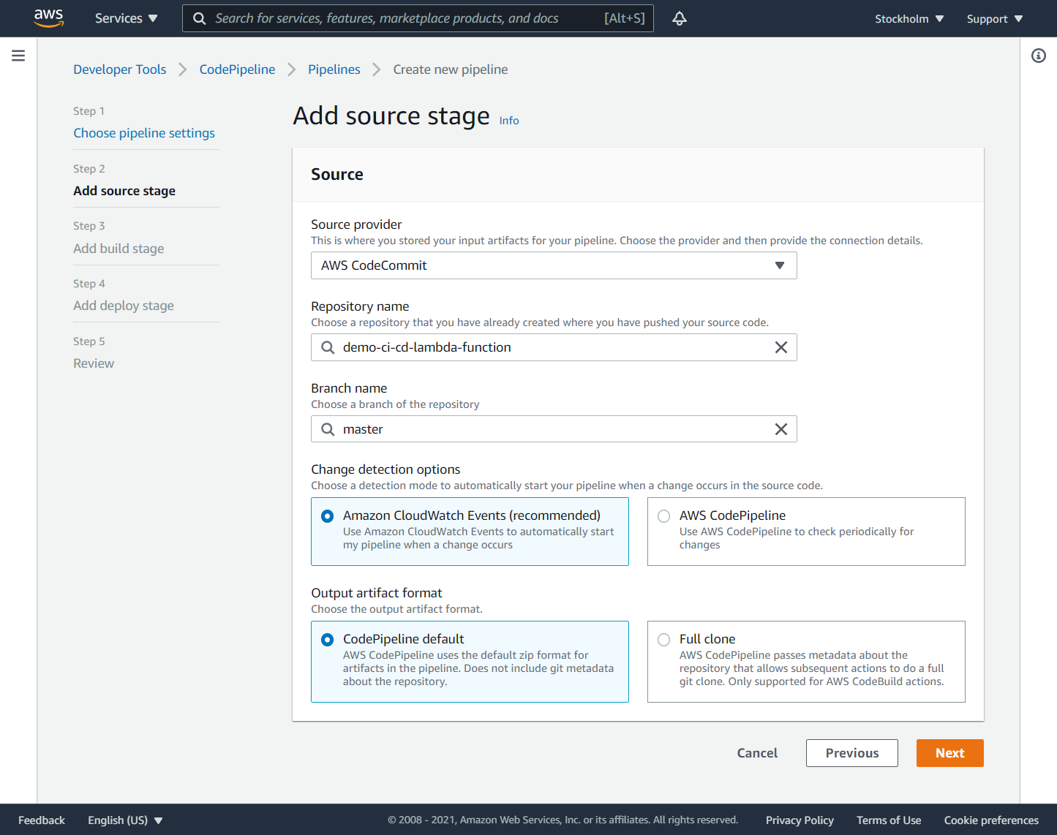The height and width of the screenshot is (835, 1057).
Task: Open the notifications bell icon
Action: tap(680, 18)
